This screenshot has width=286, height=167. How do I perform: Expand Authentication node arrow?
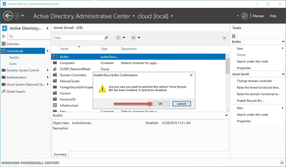pyautogui.click(x=48, y=77)
